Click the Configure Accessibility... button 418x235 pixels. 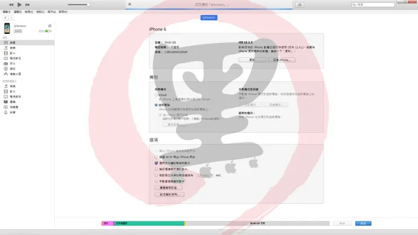169,194
